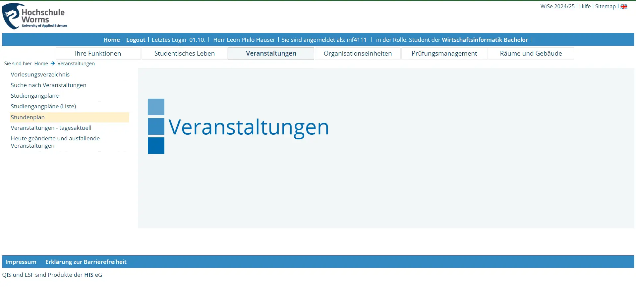Open Suche nach Veranstaltungen
The height and width of the screenshot is (287, 636).
pos(48,85)
